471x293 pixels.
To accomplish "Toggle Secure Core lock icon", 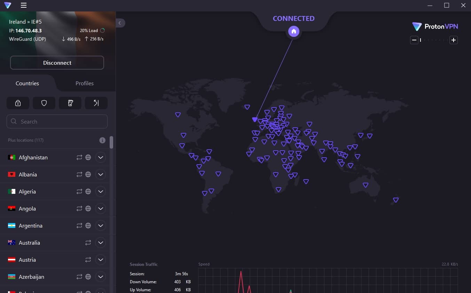I will (18, 103).
